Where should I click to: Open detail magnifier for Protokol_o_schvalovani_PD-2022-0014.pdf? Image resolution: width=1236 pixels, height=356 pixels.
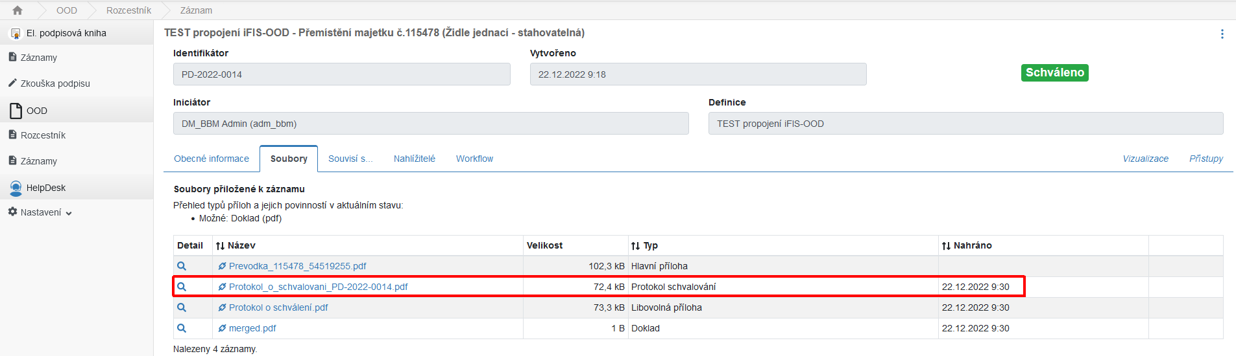[x=182, y=287]
